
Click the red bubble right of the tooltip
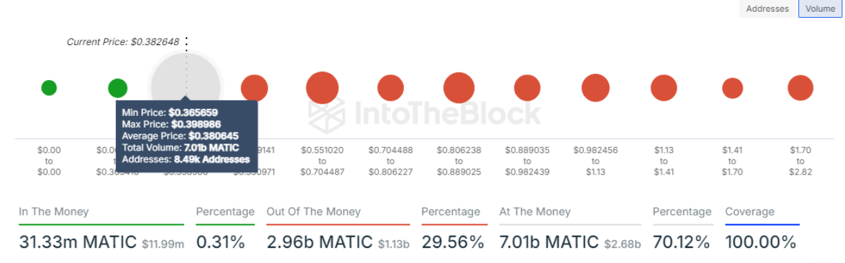[x=254, y=88]
